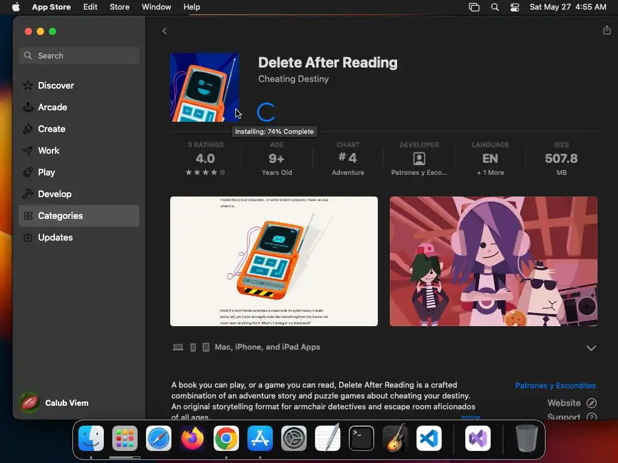Click the Stage Manager menu bar icon
618x463 pixels.
tap(474, 7)
